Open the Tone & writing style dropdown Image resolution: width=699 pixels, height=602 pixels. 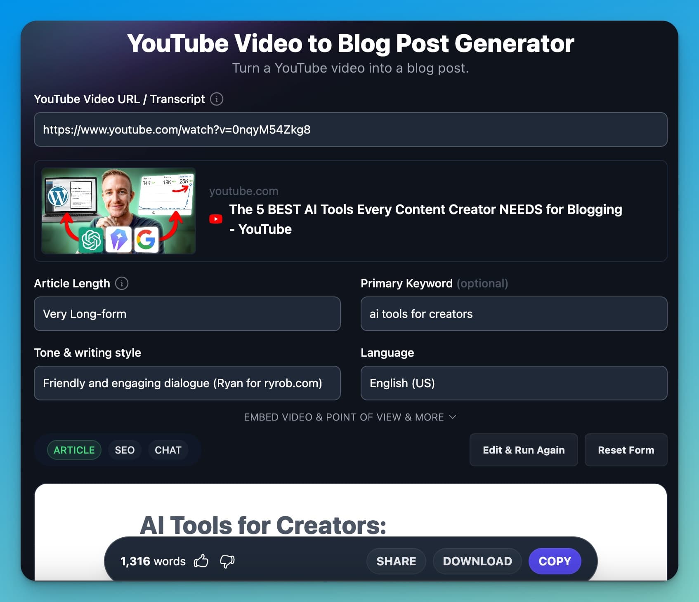pyautogui.click(x=187, y=383)
